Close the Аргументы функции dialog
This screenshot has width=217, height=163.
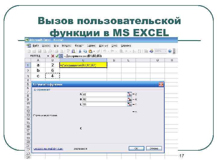161,84
